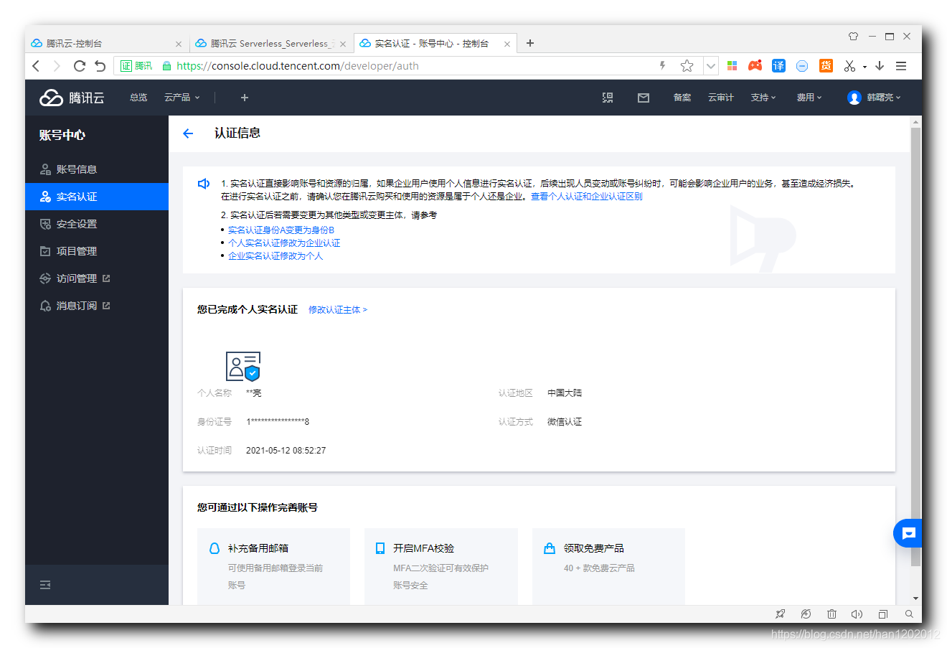Click the 认证时间 value 2021-05-12 08:52:27

point(286,451)
